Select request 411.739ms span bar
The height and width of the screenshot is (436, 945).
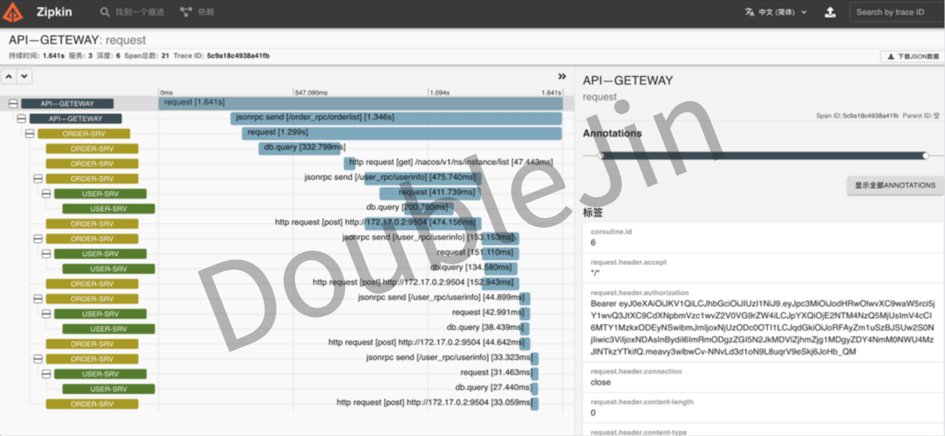coord(430,193)
